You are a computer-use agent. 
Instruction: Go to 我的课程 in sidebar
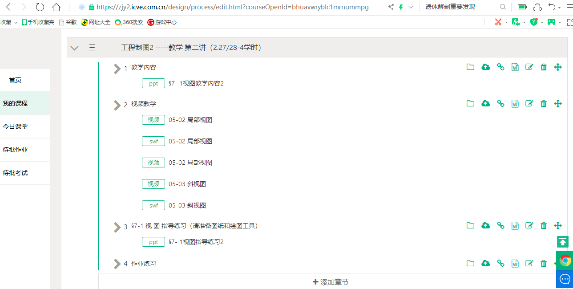pos(15,103)
